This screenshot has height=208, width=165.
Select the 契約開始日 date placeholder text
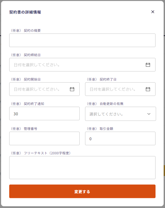point(37,89)
